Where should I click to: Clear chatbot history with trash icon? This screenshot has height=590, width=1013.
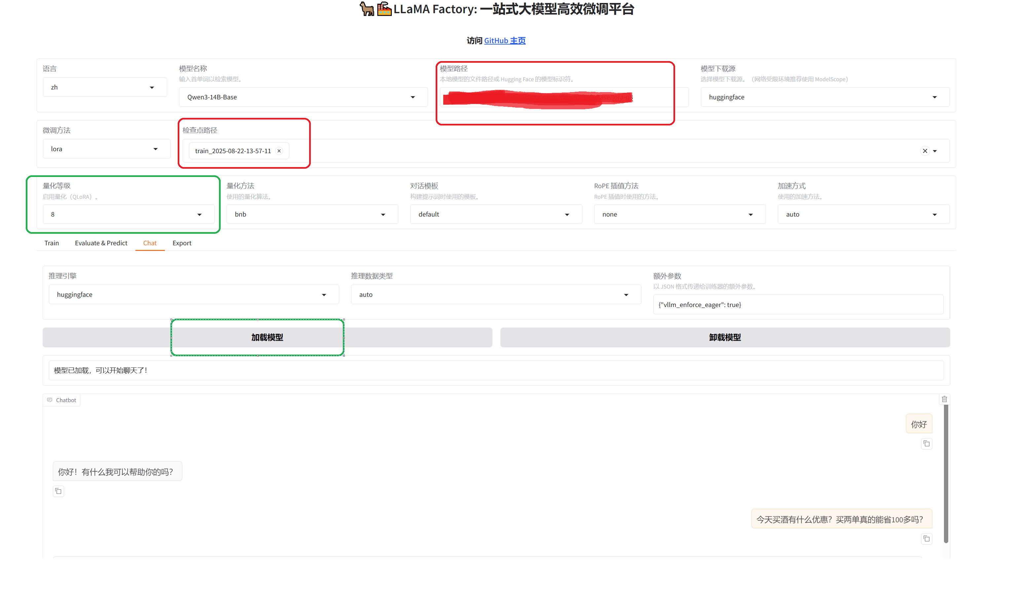944,399
